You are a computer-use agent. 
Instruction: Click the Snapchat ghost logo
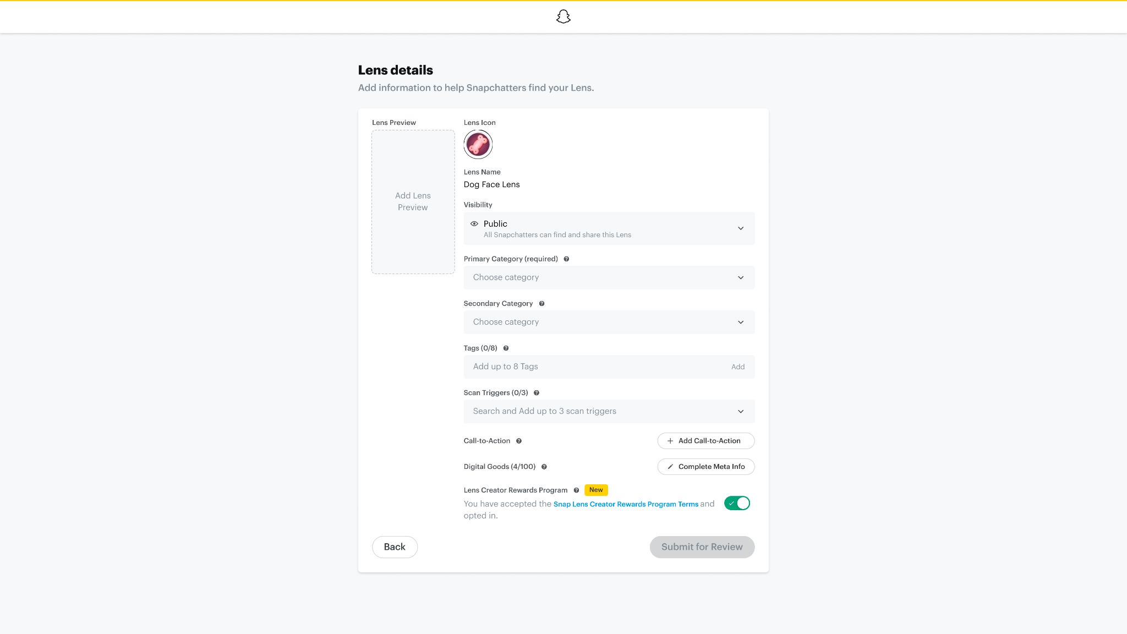point(563,17)
